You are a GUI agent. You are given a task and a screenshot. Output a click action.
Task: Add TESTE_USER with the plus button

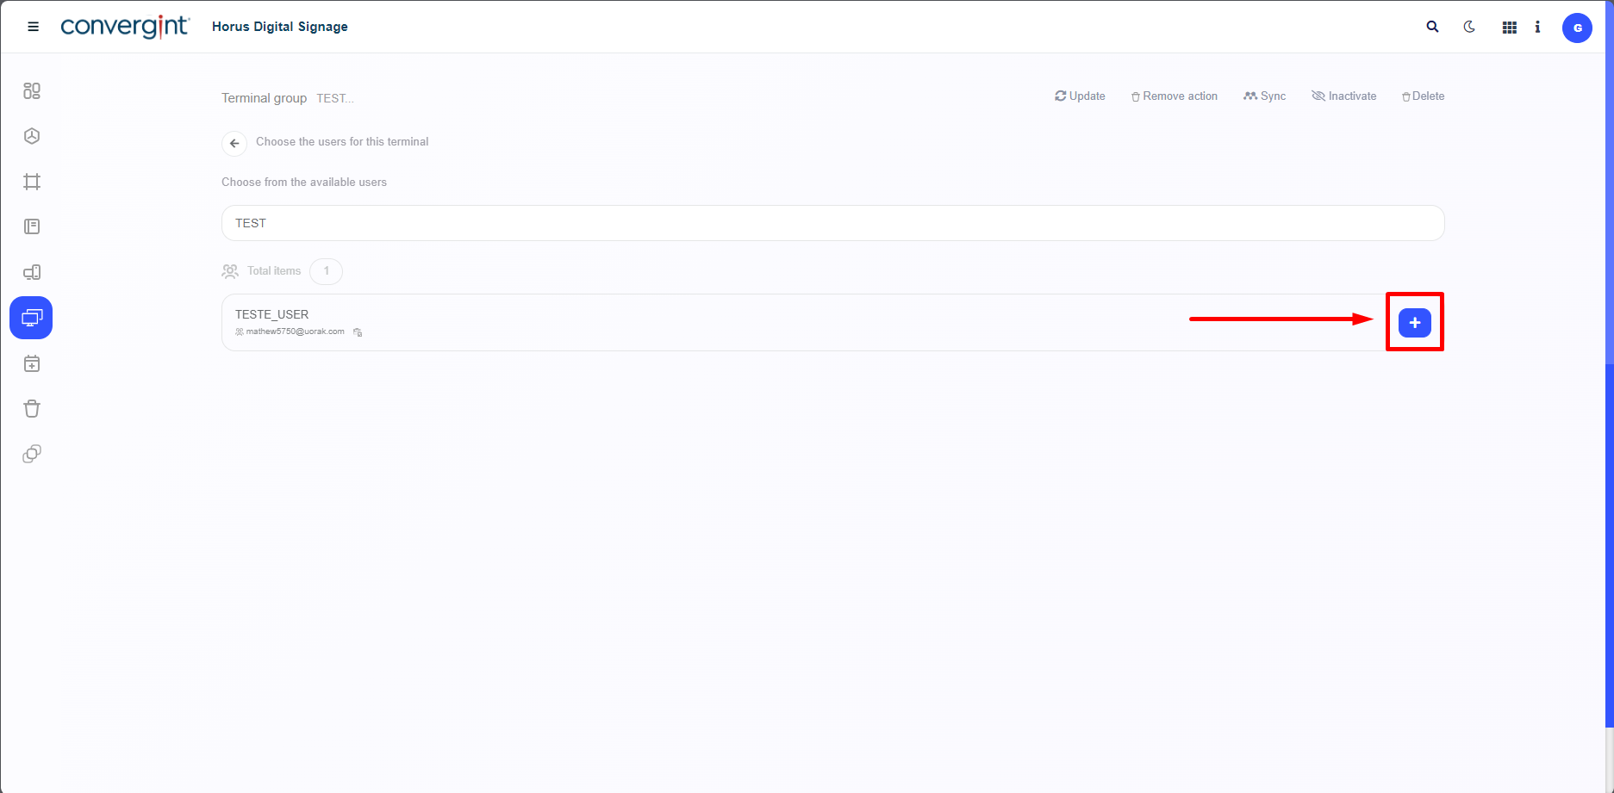tap(1414, 323)
